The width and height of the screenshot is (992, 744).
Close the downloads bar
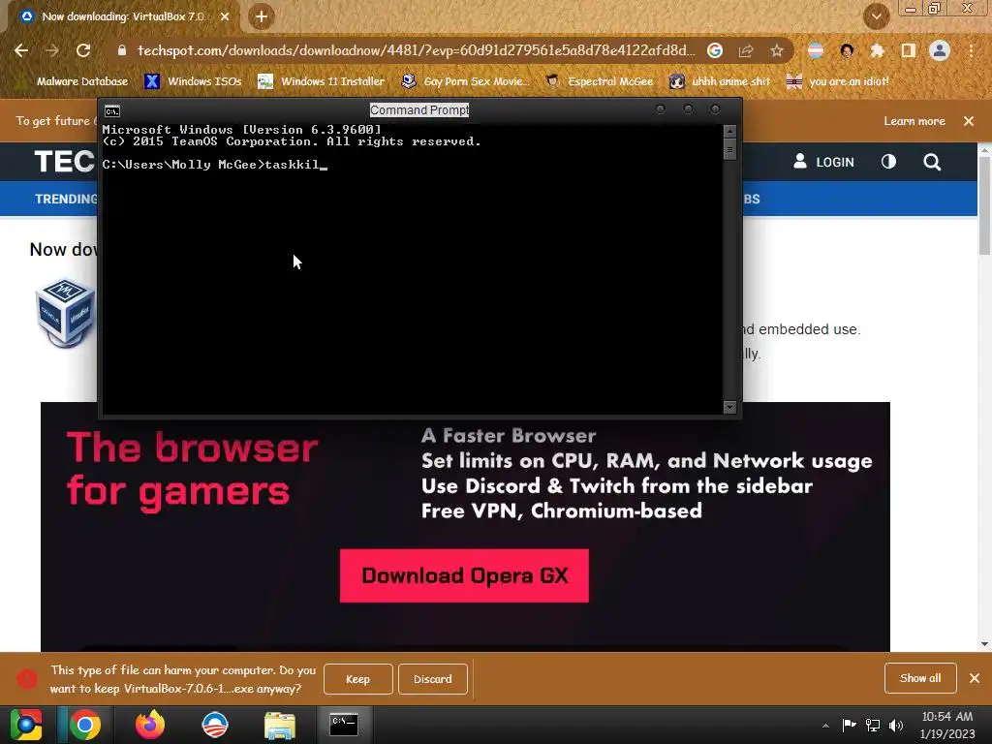point(975,678)
